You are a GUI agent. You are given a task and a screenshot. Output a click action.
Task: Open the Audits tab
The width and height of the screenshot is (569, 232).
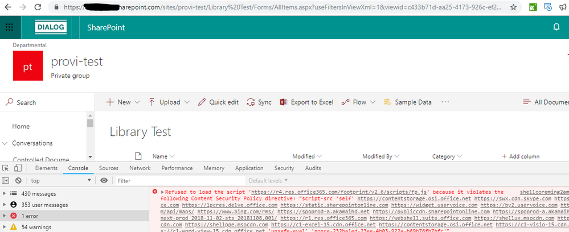[x=313, y=168]
